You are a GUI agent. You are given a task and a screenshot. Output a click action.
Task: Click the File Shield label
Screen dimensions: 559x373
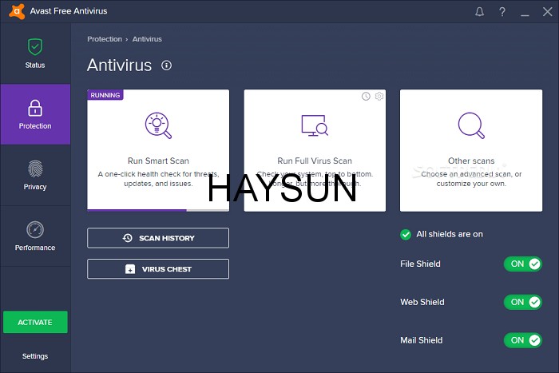[x=420, y=264]
